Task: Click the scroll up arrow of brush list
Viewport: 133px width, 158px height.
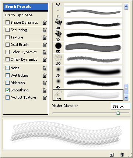Action: coord(126,6)
